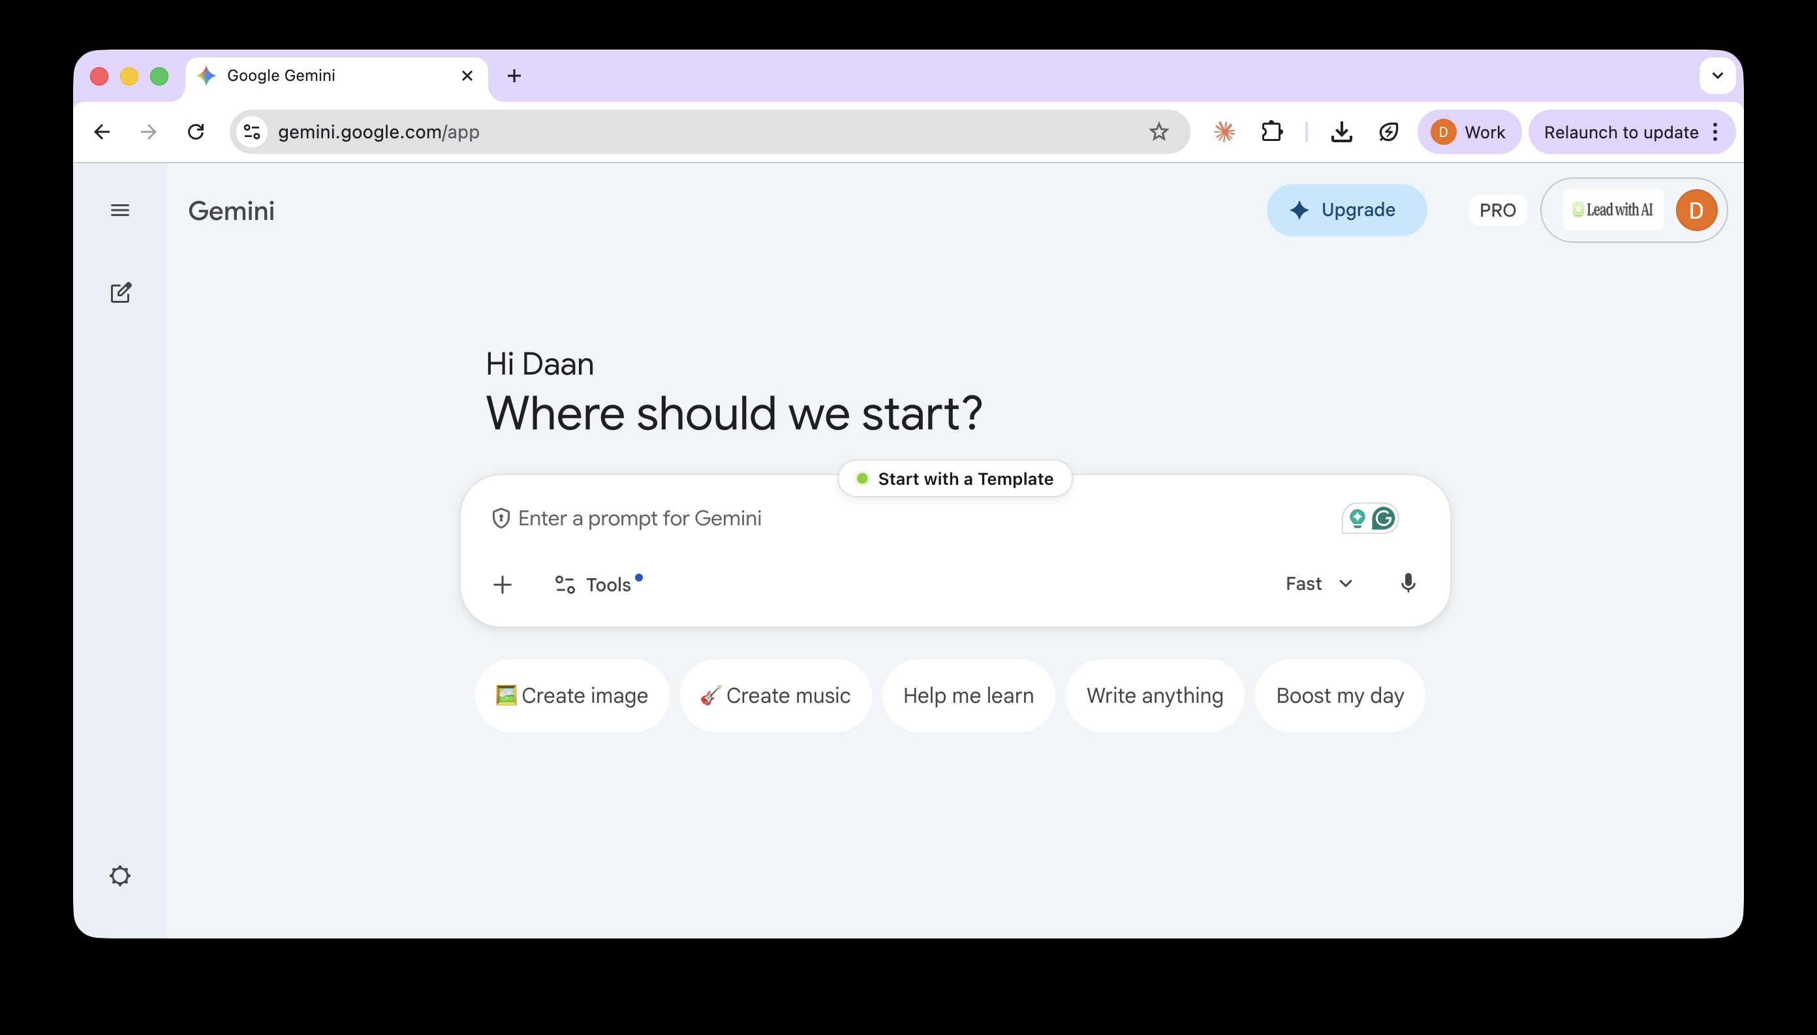This screenshot has width=1817, height=1035.
Task: Open the Extensions puzzle piece menu
Action: [1272, 132]
